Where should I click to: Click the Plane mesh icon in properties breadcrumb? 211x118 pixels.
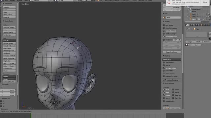coord(194,29)
